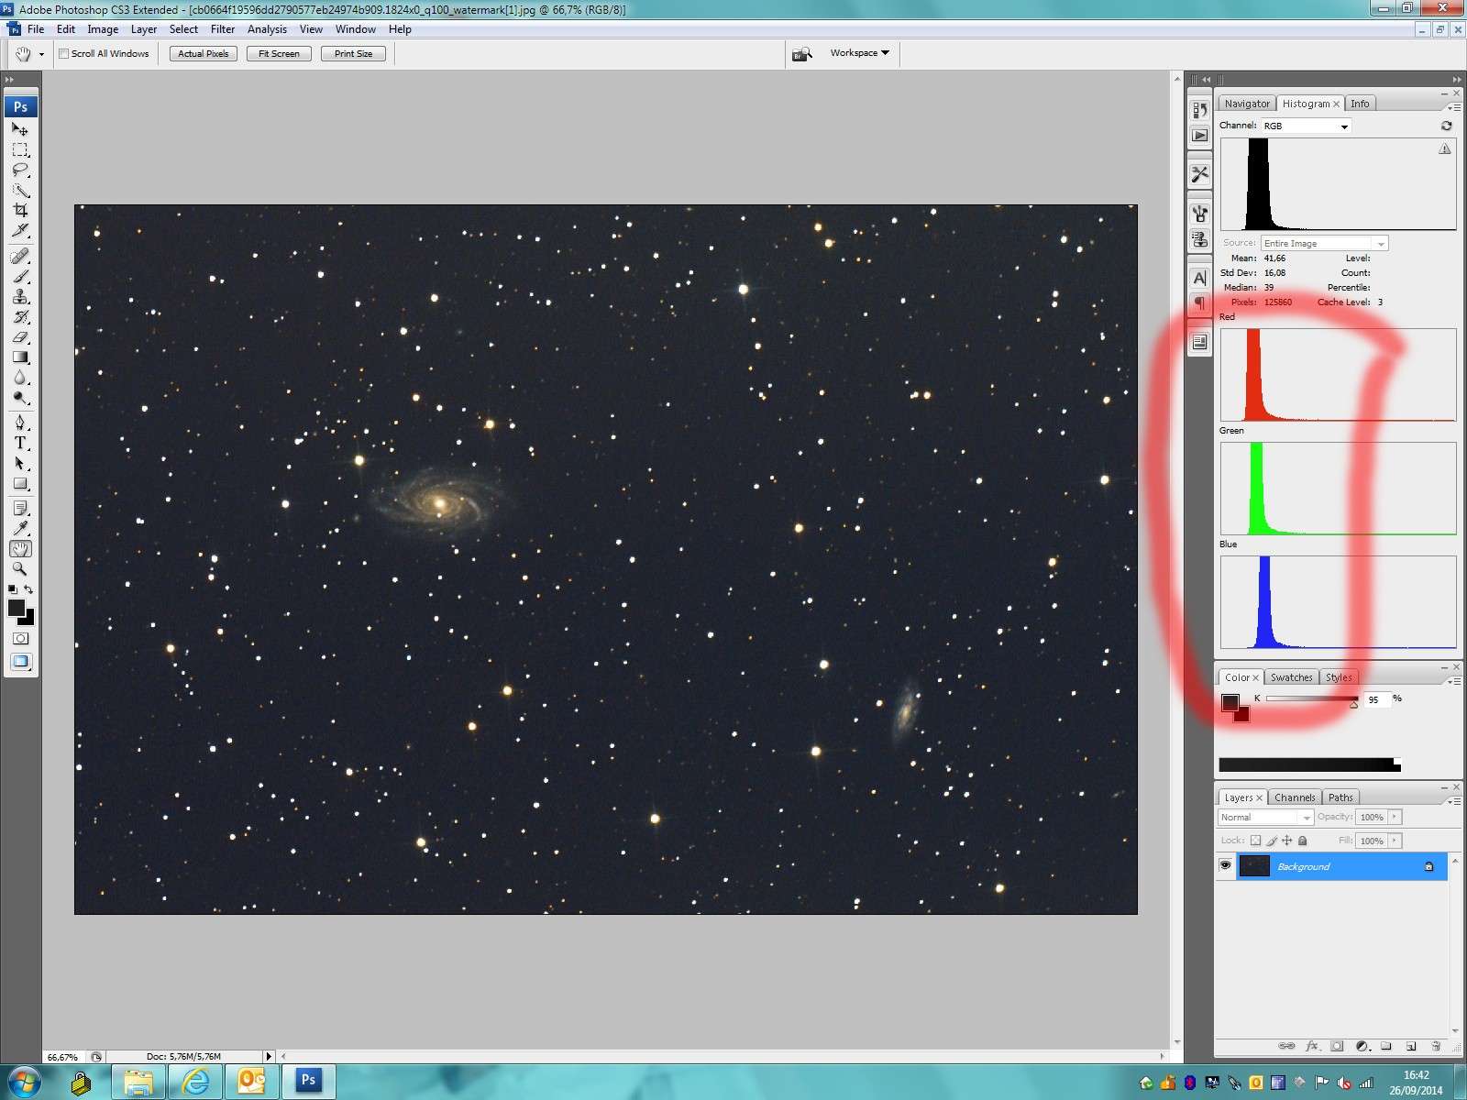1467x1100 pixels.
Task: Create a new layer
Action: [1411, 1046]
